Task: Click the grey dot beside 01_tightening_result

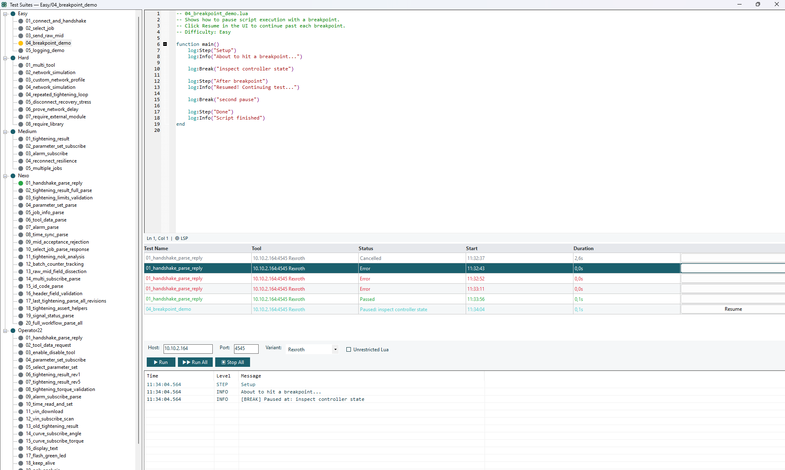Action: (21, 139)
